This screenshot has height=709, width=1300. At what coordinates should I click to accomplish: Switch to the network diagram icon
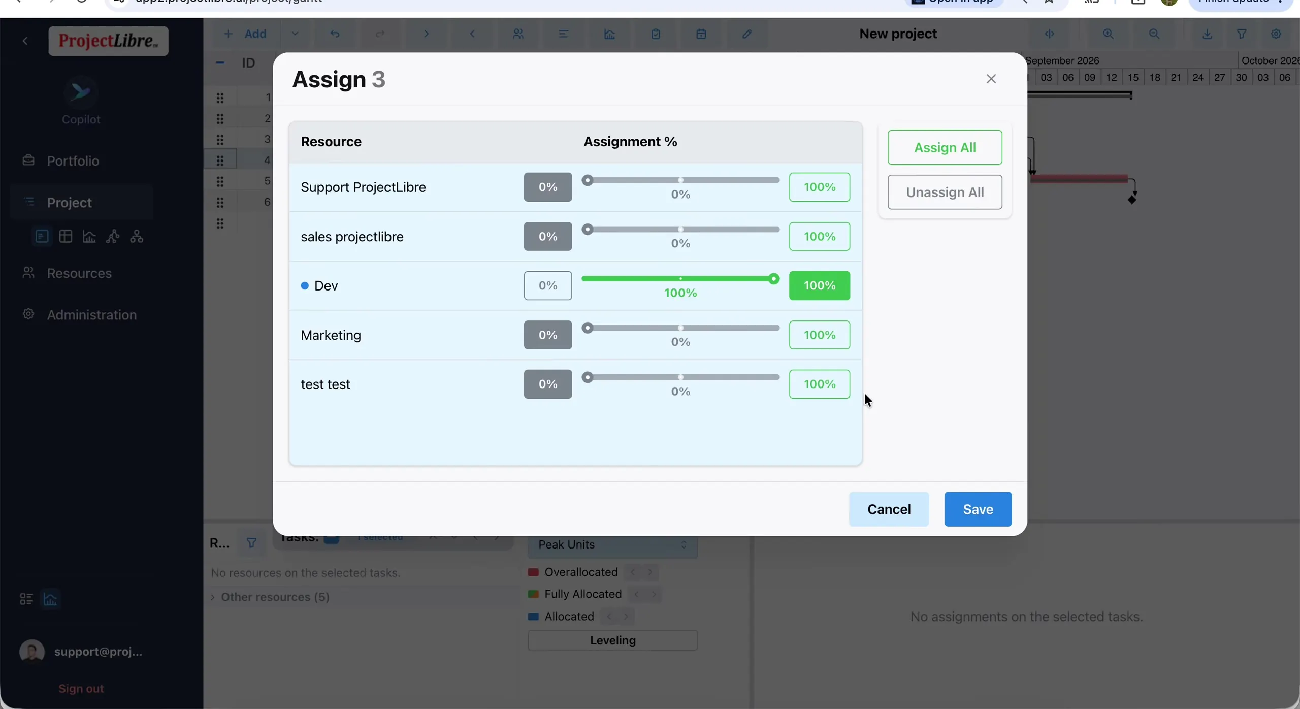[x=113, y=236]
